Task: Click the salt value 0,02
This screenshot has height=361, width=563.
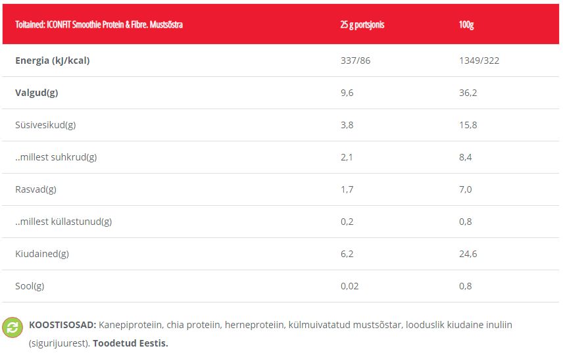Action: click(x=350, y=286)
